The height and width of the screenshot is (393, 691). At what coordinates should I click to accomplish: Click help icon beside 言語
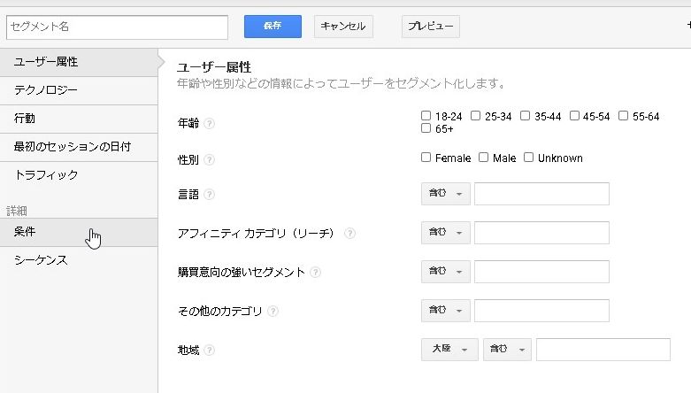coord(210,195)
